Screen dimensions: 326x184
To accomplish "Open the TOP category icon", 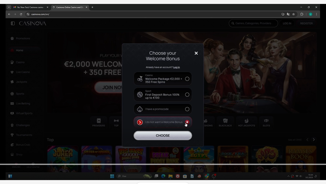I will (116, 122).
